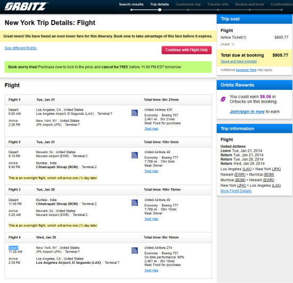Open See different flights link

coord(21,48)
